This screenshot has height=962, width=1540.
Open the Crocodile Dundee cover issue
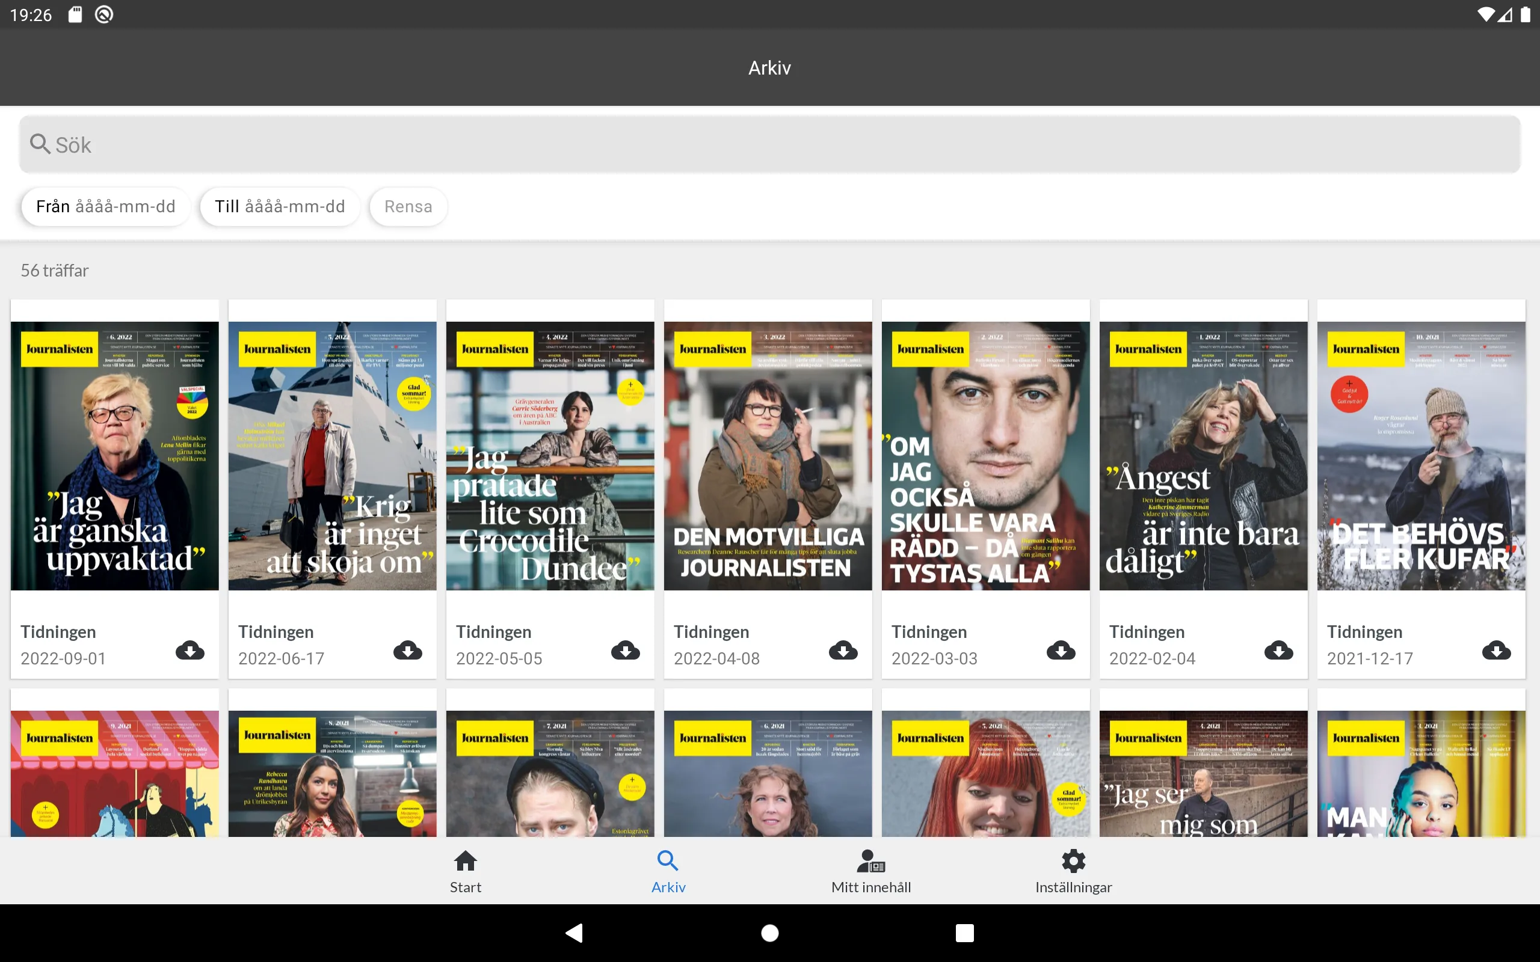[x=550, y=456]
